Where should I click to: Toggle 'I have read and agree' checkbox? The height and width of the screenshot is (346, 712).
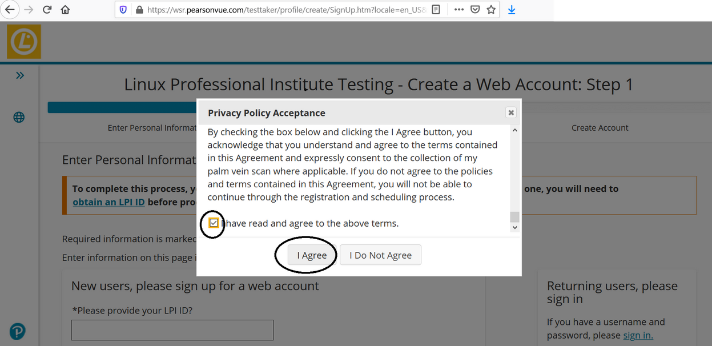point(214,223)
